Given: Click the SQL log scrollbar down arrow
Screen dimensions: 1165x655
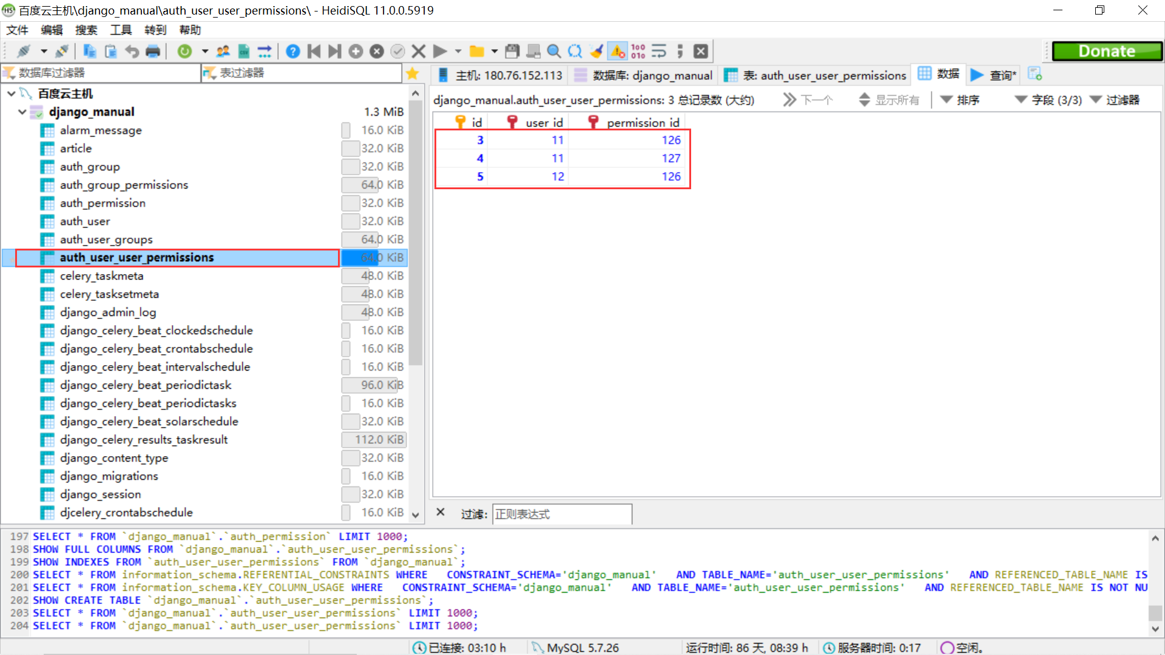Looking at the screenshot, I should tap(1155, 628).
